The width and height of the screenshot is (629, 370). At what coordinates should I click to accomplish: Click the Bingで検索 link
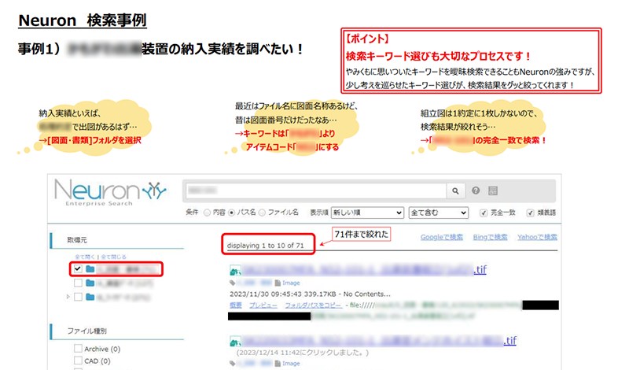490,237
